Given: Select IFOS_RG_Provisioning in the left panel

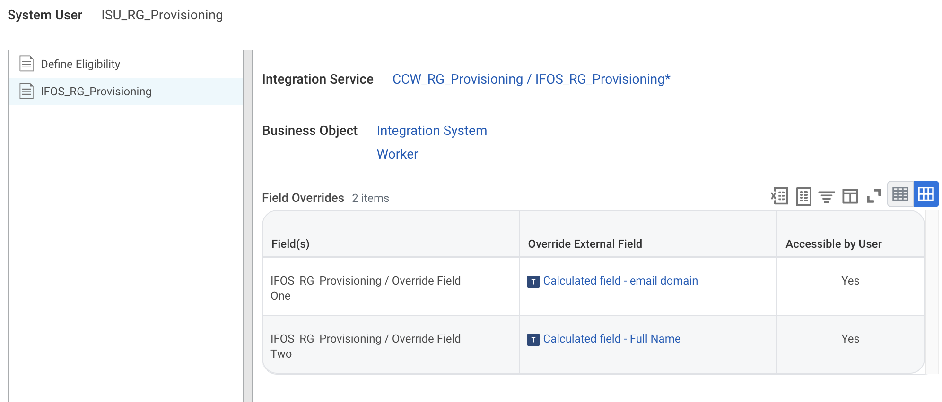Looking at the screenshot, I should tap(126, 92).
